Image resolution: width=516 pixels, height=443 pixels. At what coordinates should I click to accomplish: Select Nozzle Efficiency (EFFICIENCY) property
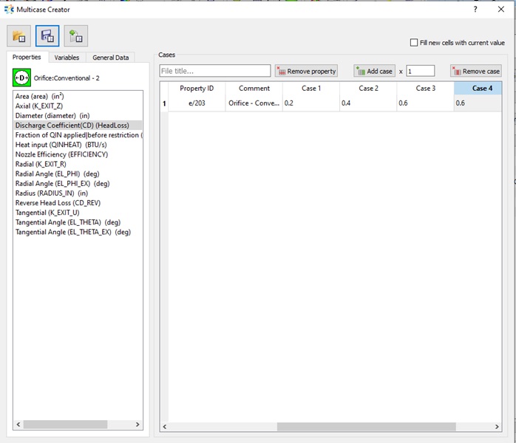click(x=61, y=154)
